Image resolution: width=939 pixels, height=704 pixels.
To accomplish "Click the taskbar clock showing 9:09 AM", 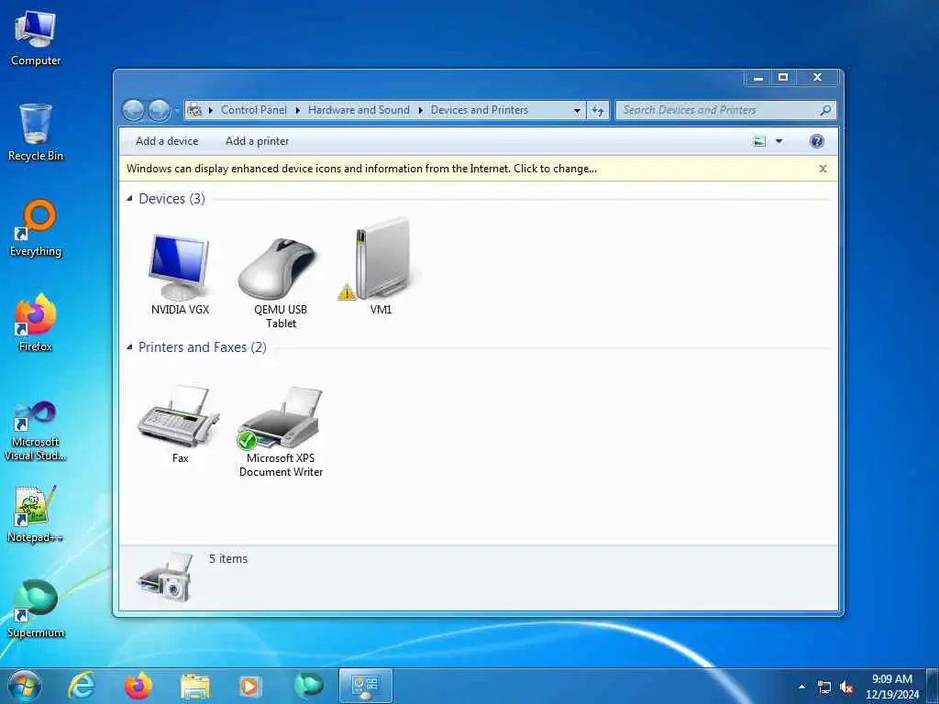I will (x=891, y=687).
